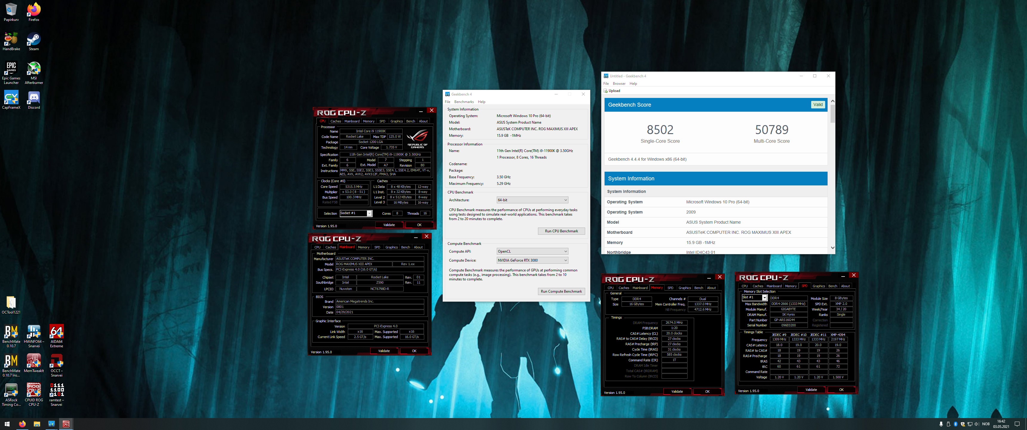Open ASRock Timing Configurator desktop icon

11,395
